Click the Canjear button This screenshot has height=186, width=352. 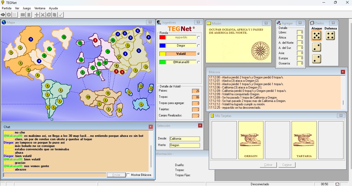[x=287, y=165]
